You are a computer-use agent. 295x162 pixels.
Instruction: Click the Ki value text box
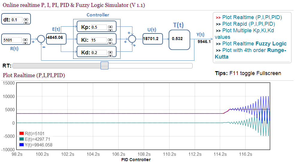[99, 40]
